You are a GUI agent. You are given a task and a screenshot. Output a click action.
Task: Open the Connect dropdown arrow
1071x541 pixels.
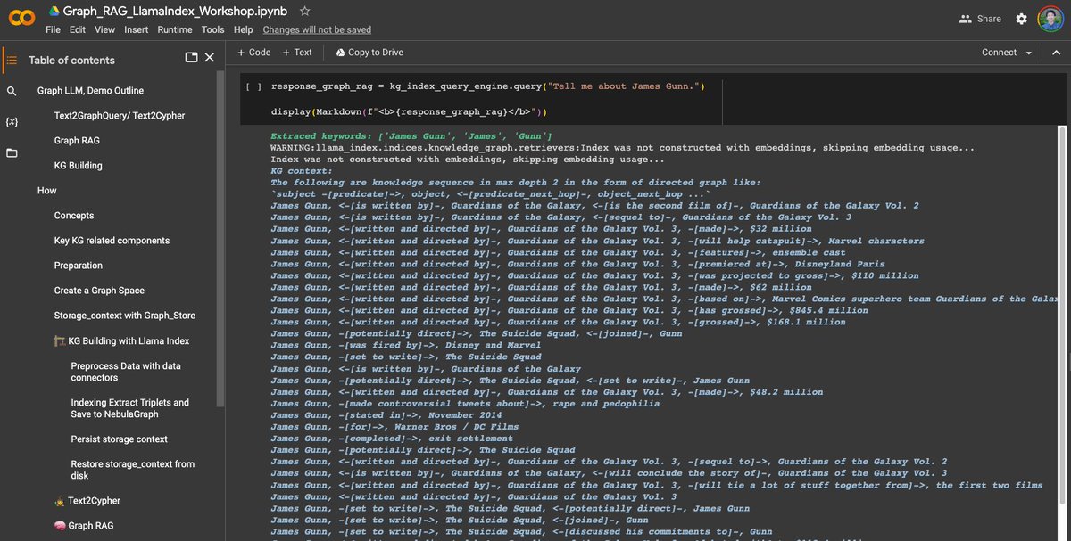pyautogui.click(x=1029, y=53)
